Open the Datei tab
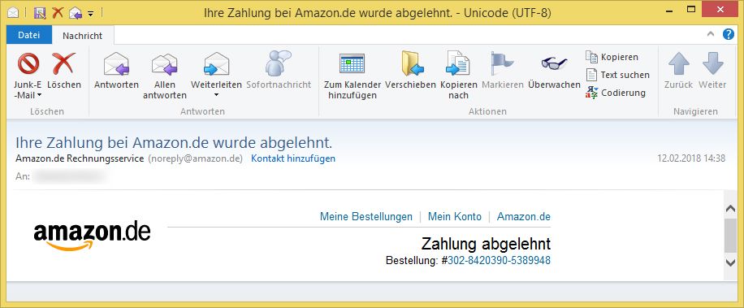Image resolution: width=744 pixels, height=308 pixels. point(29,35)
